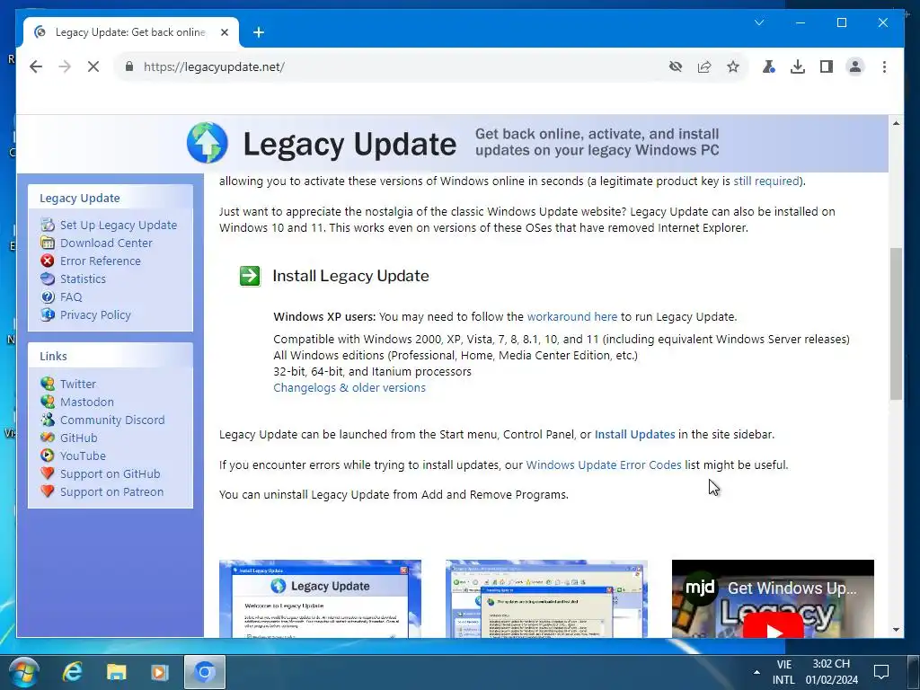Open the Statistics sidebar link
Screen dimensions: 920x690
[x=83, y=279]
